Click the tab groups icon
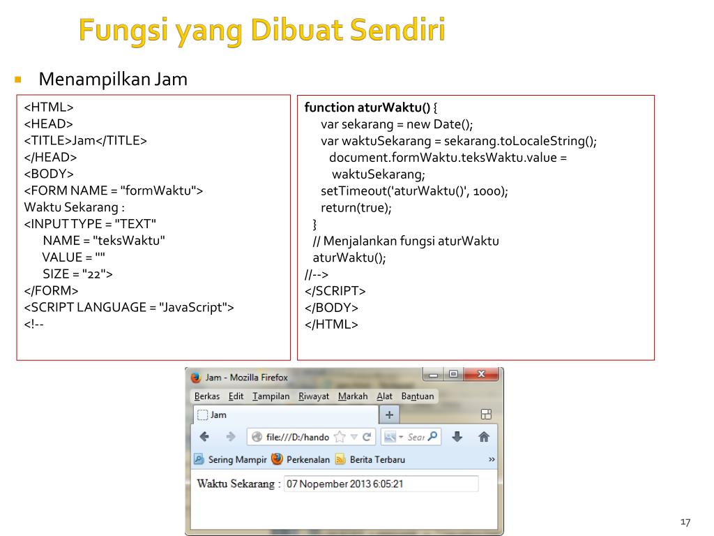 click(x=486, y=415)
